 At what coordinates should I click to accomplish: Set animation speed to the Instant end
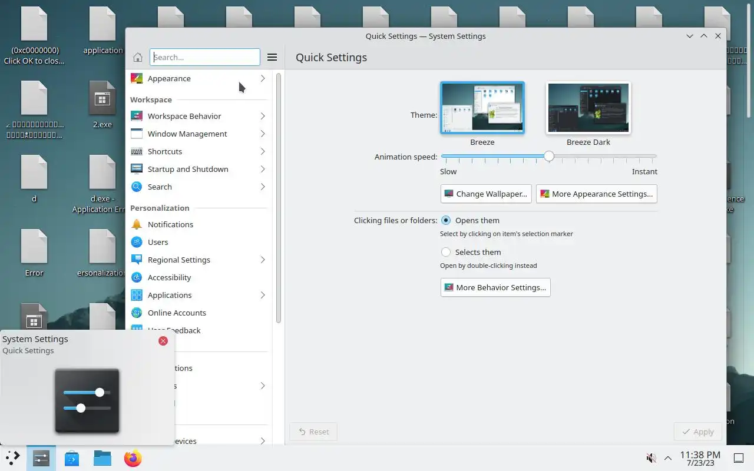pyautogui.click(x=655, y=157)
